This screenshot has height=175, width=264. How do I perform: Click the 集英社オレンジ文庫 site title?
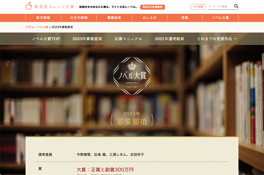54,7
